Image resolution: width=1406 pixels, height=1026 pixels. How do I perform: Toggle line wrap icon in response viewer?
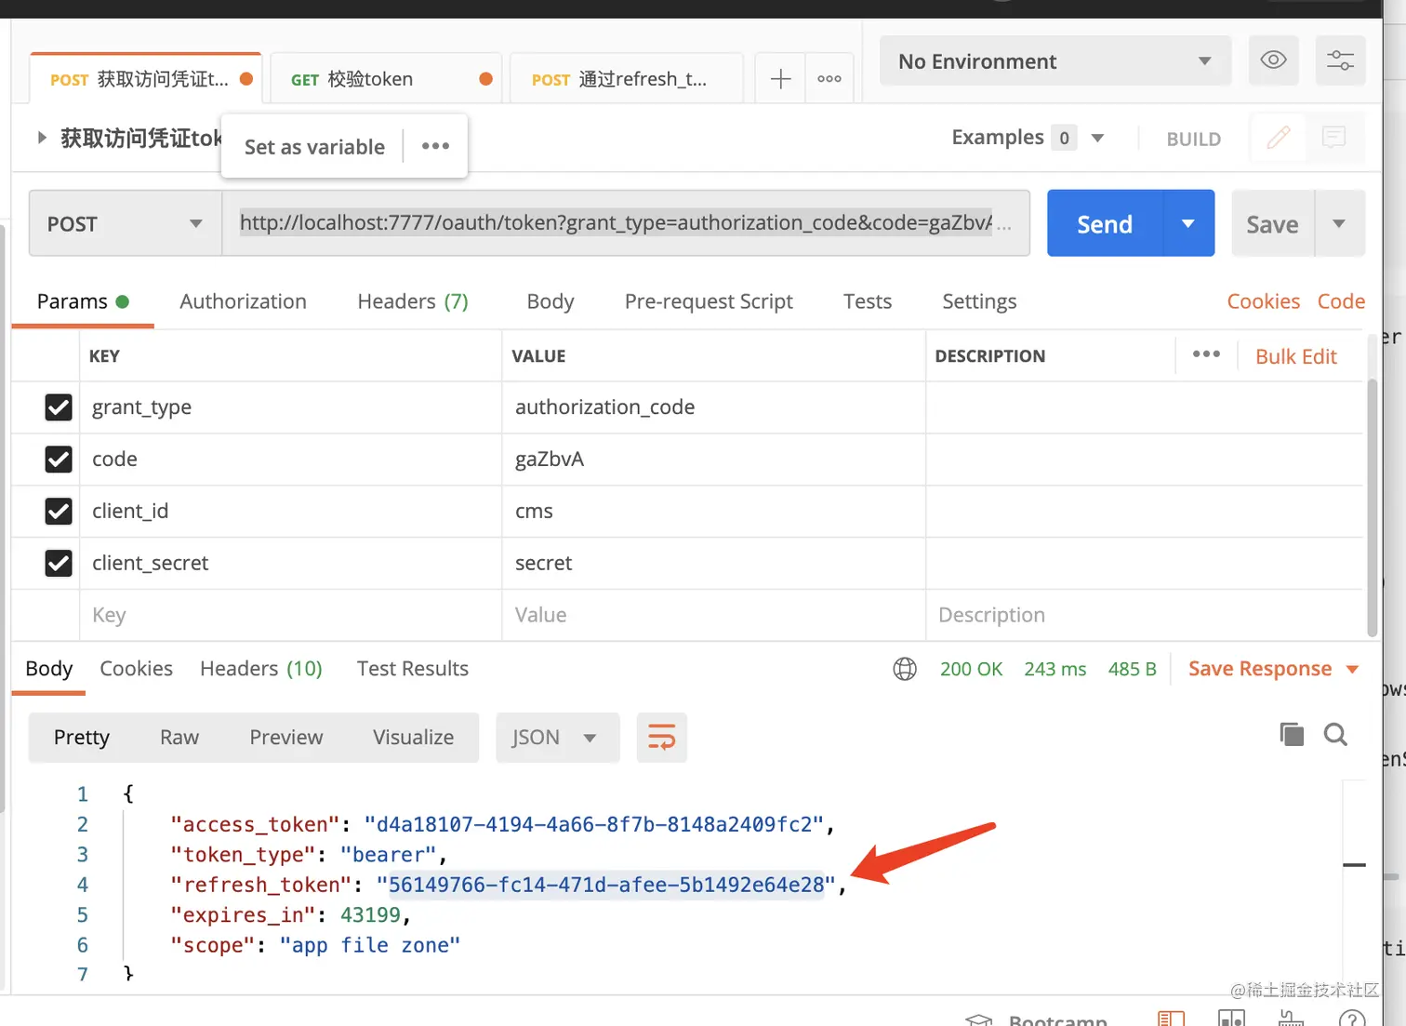point(661,738)
